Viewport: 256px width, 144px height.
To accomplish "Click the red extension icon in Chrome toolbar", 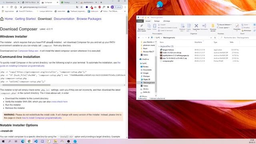I will pos(100,7).
